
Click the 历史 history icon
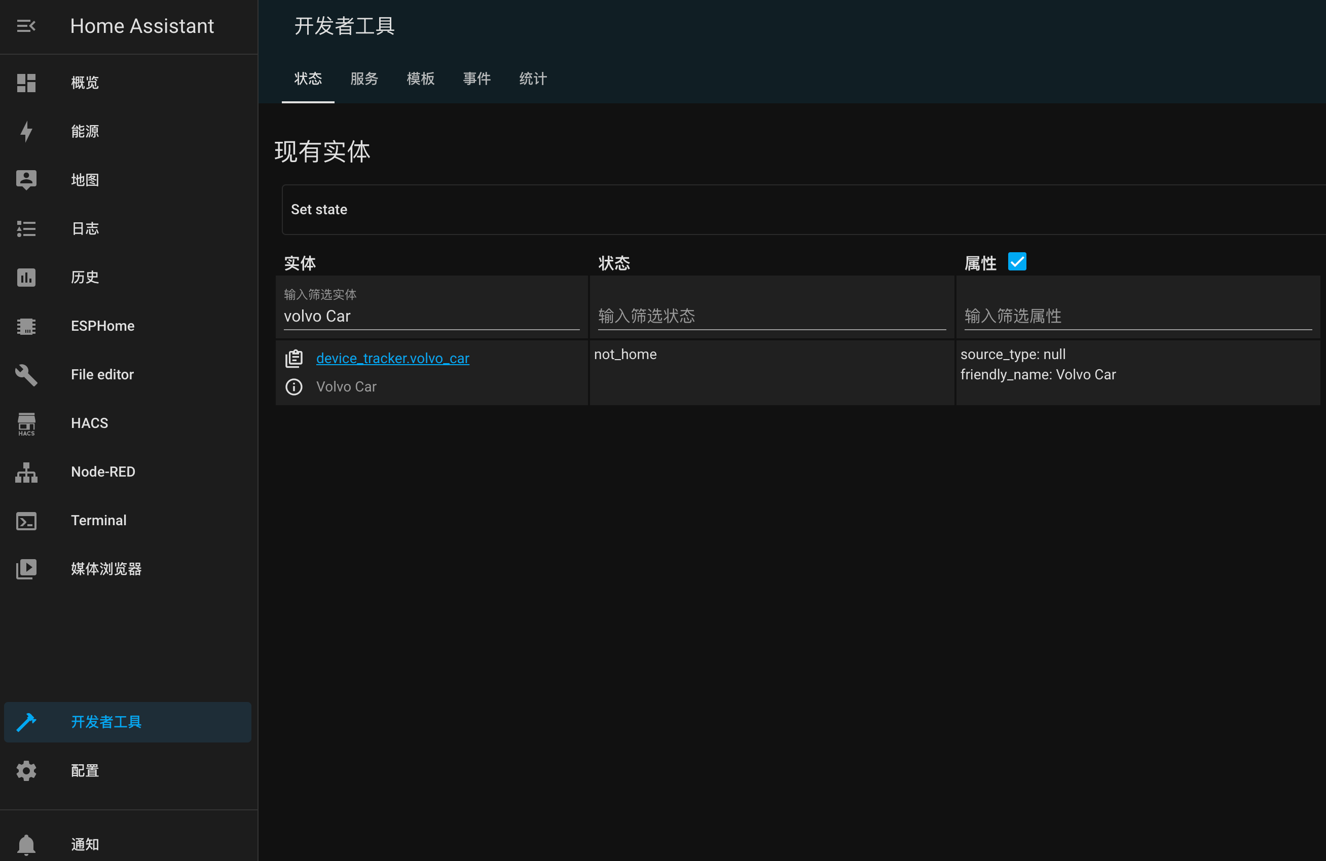(x=25, y=277)
